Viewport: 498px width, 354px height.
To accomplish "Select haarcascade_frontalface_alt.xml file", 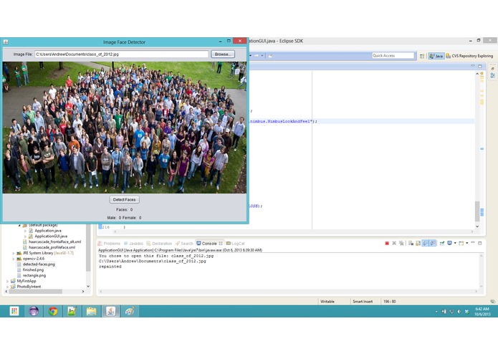I will (x=52, y=241).
